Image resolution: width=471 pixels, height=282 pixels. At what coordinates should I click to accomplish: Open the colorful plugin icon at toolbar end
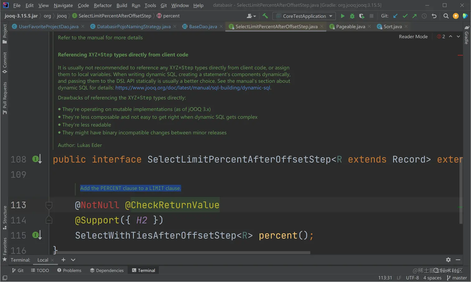(x=465, y=16)
